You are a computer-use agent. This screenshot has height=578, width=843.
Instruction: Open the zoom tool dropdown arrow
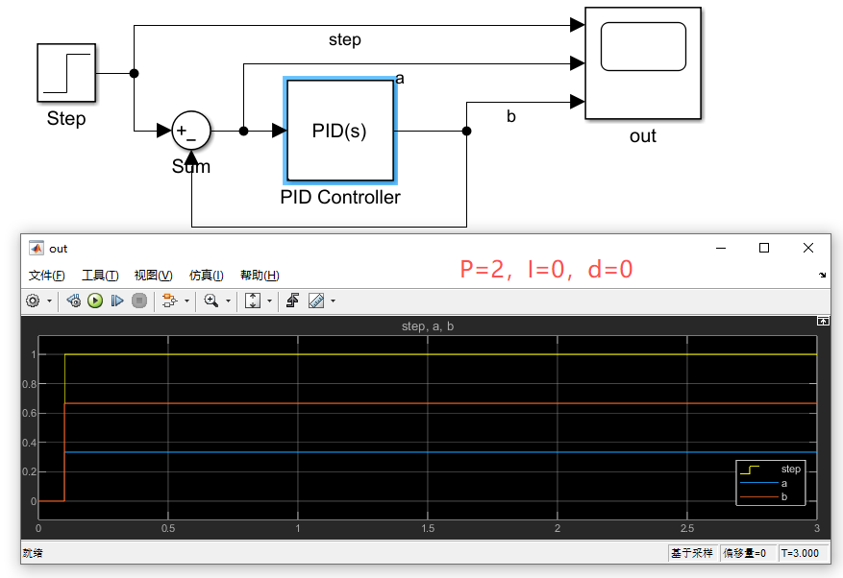pos(228,301)
